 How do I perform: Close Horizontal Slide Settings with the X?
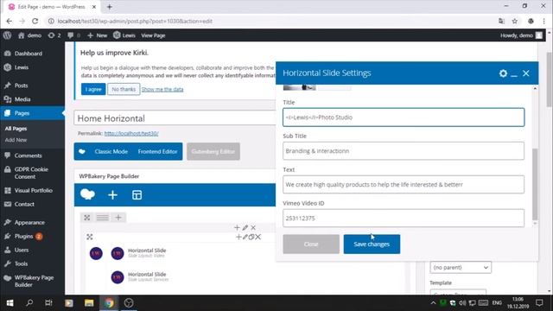point(526,73)
